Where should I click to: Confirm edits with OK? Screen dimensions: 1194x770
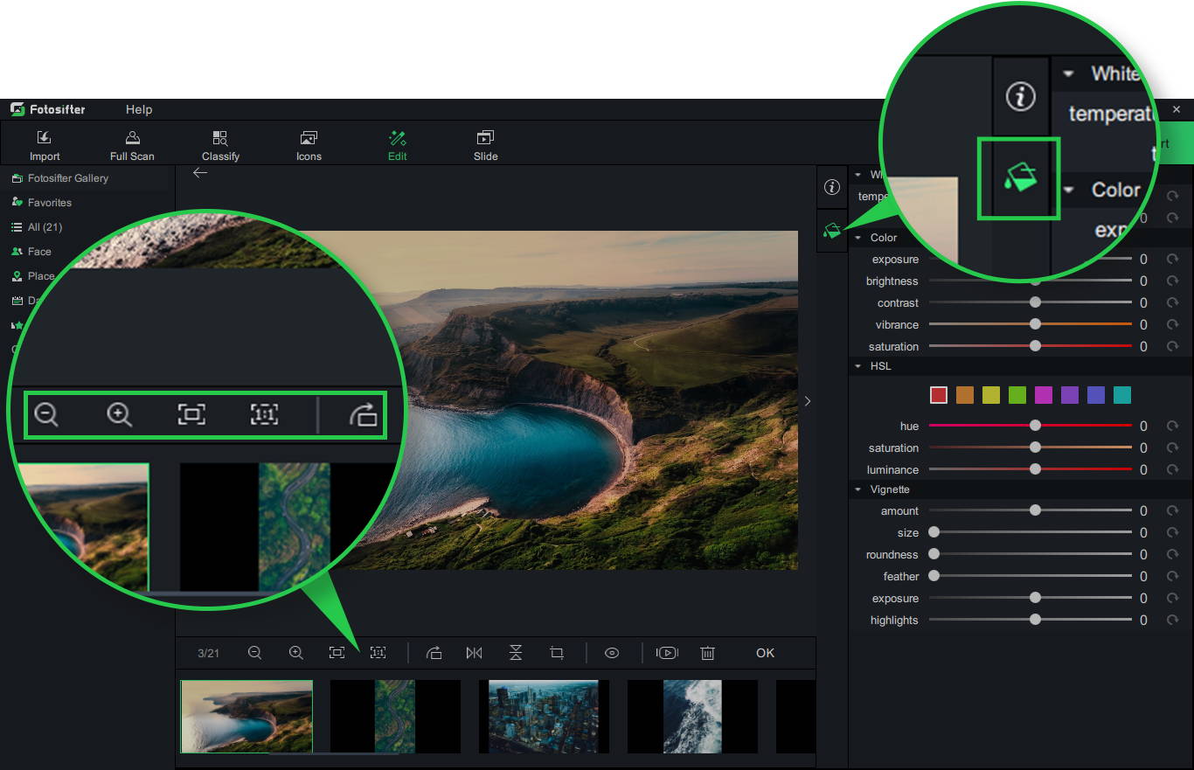(766, 653)
